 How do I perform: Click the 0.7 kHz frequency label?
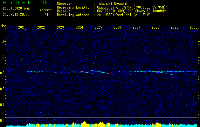tap(3, 105)
